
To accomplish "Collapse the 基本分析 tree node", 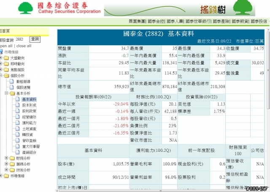I will [6, 93].
